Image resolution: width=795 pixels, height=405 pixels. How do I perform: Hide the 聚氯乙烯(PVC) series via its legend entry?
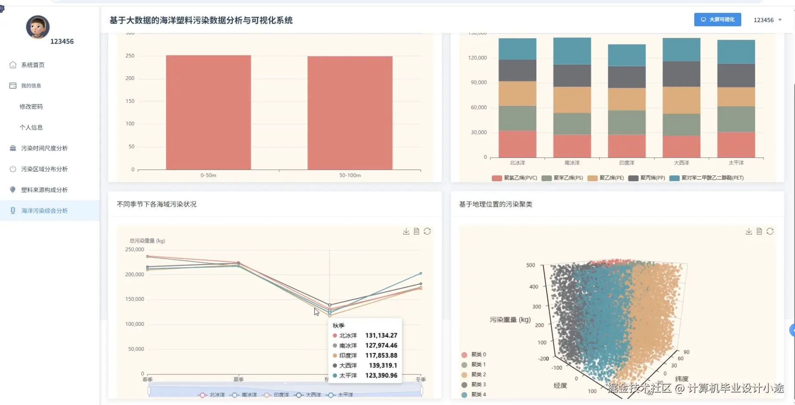[515, 177]
